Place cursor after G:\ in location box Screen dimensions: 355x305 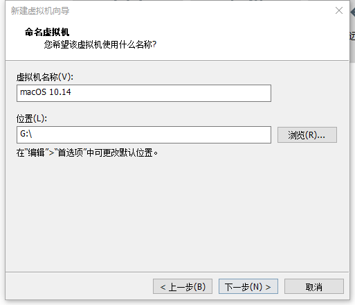33,134
